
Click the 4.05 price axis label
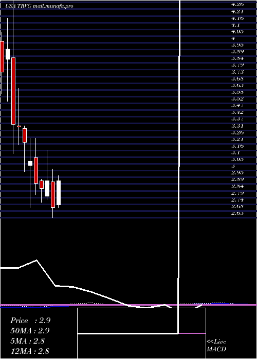237,31
